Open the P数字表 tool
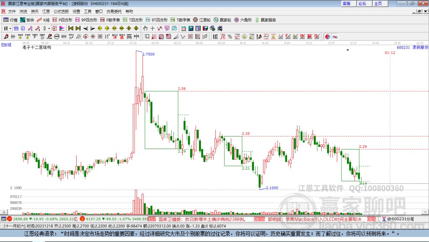 tap(110, 20)
